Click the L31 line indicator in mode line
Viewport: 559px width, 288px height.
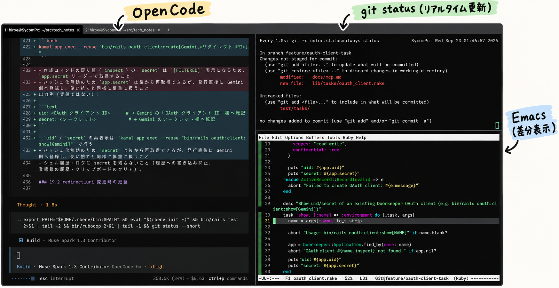364,278
